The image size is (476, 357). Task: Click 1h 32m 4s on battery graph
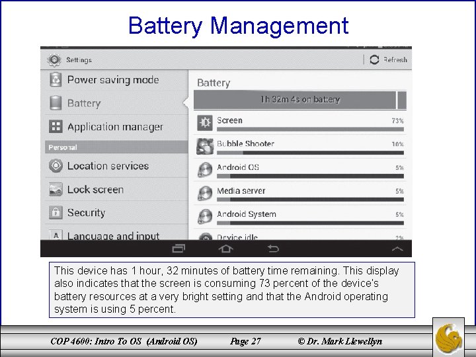point(300,100)
